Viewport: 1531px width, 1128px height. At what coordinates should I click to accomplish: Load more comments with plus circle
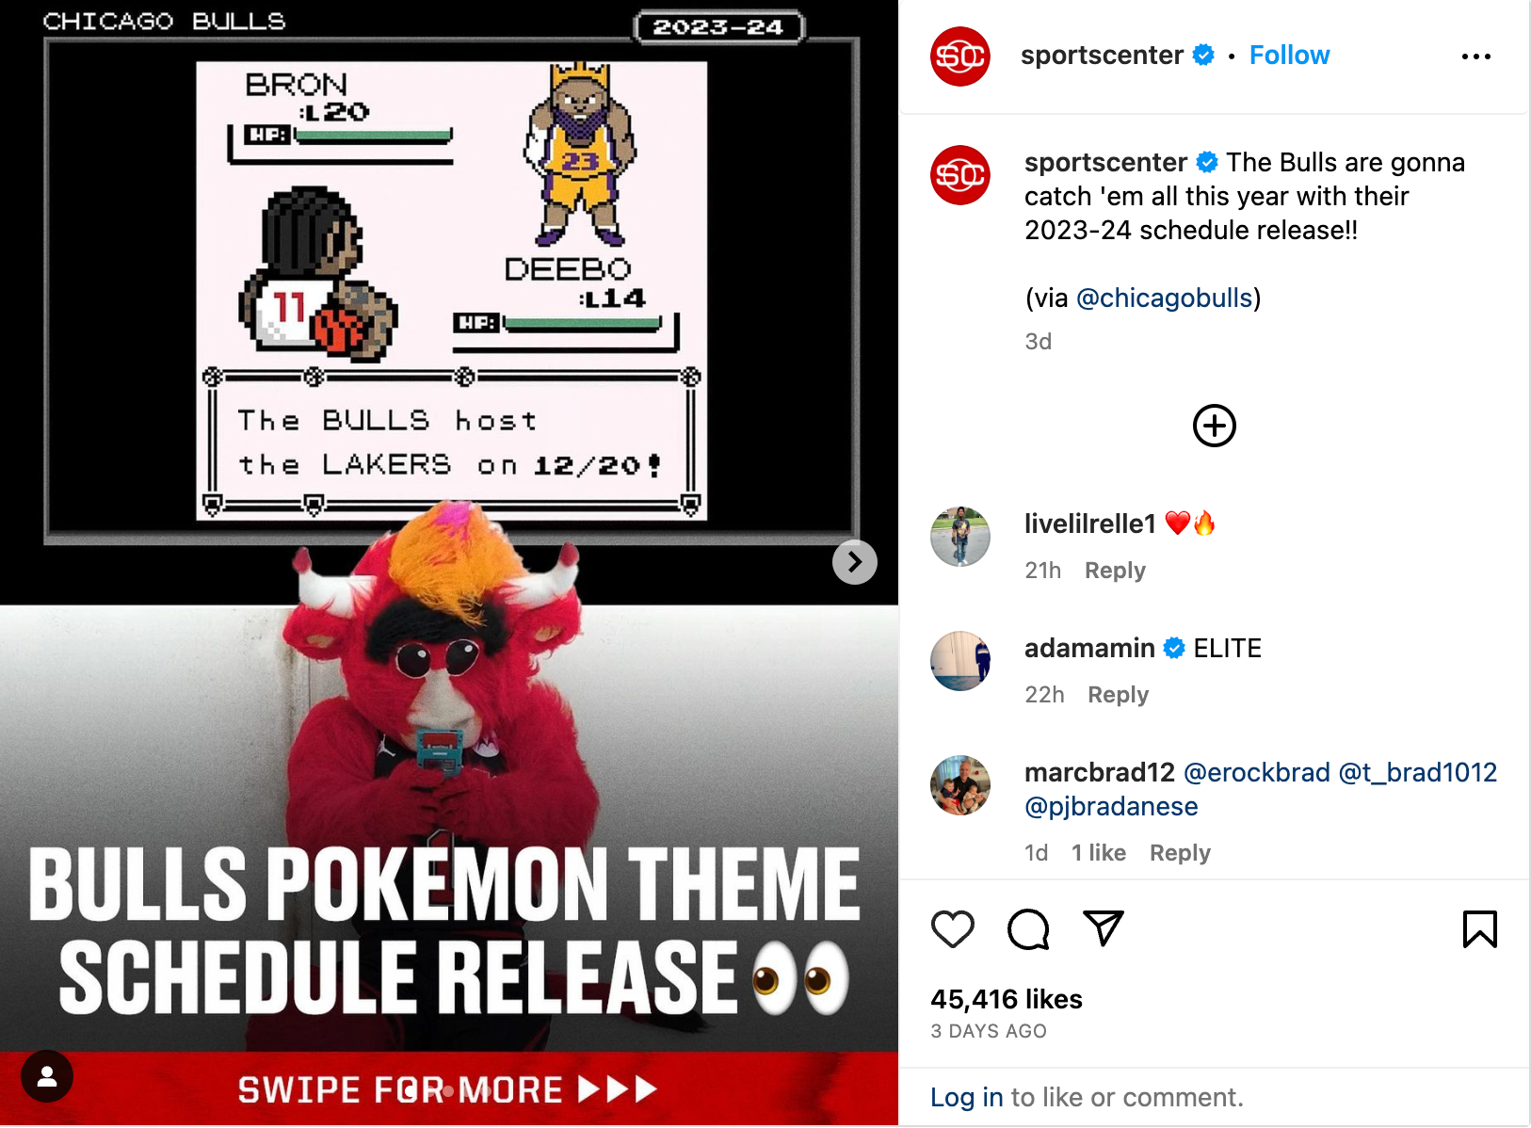click(1214, 426)
